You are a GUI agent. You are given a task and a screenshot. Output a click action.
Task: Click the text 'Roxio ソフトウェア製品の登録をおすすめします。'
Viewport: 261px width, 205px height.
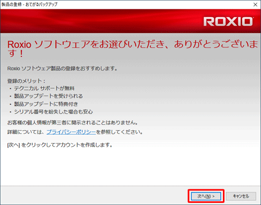coord(62,69)
